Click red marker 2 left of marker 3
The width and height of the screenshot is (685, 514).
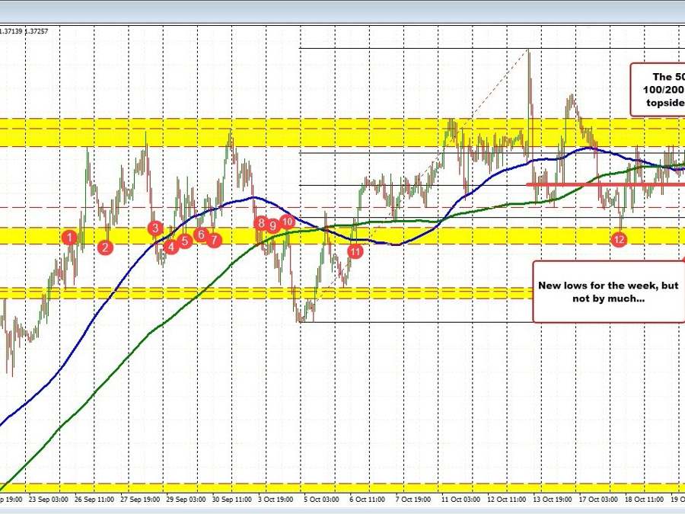coord(104,247)
